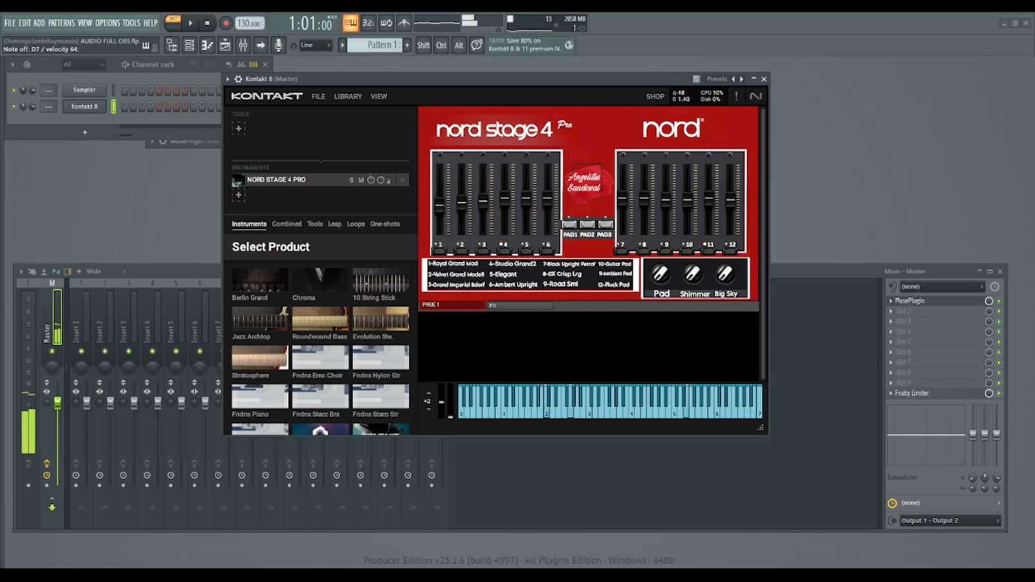Click the typing keyboard piano icon
The height and width of the screenshot is (582, 1035).
pos(351,23)
